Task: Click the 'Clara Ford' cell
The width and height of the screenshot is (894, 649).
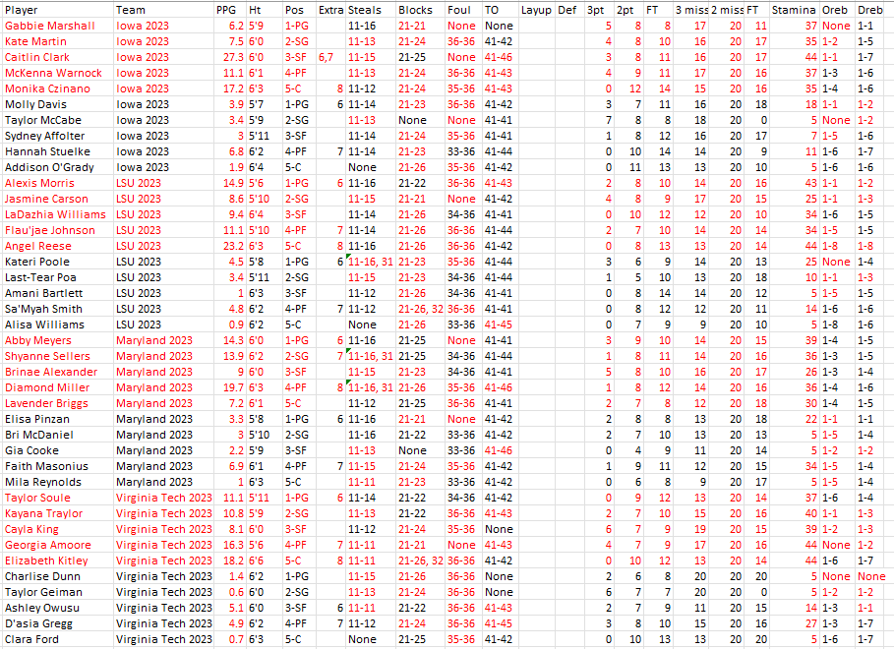Action: tap(57, 639)
